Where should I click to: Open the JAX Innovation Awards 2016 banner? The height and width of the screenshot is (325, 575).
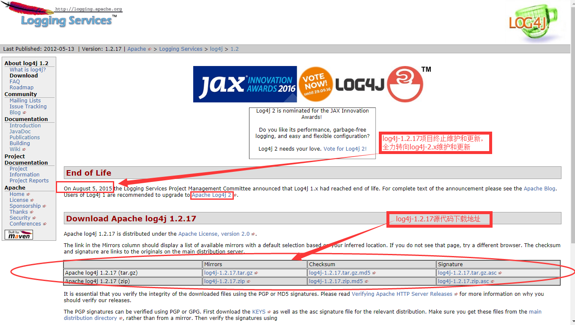pos(245,84)
